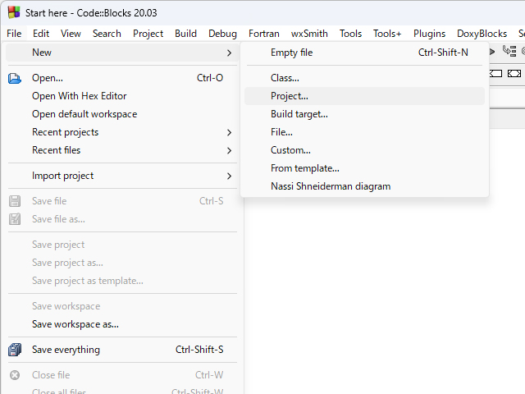
Task: Open the Search menu
Action: click(107, 34)
